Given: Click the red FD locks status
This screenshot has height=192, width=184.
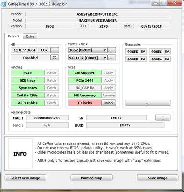Looking at the screenshot, I should tap(85, 103).
